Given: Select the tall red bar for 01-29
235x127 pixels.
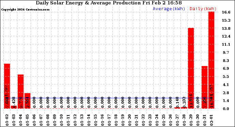Looking at the screenshot, I should click(191, 68).
